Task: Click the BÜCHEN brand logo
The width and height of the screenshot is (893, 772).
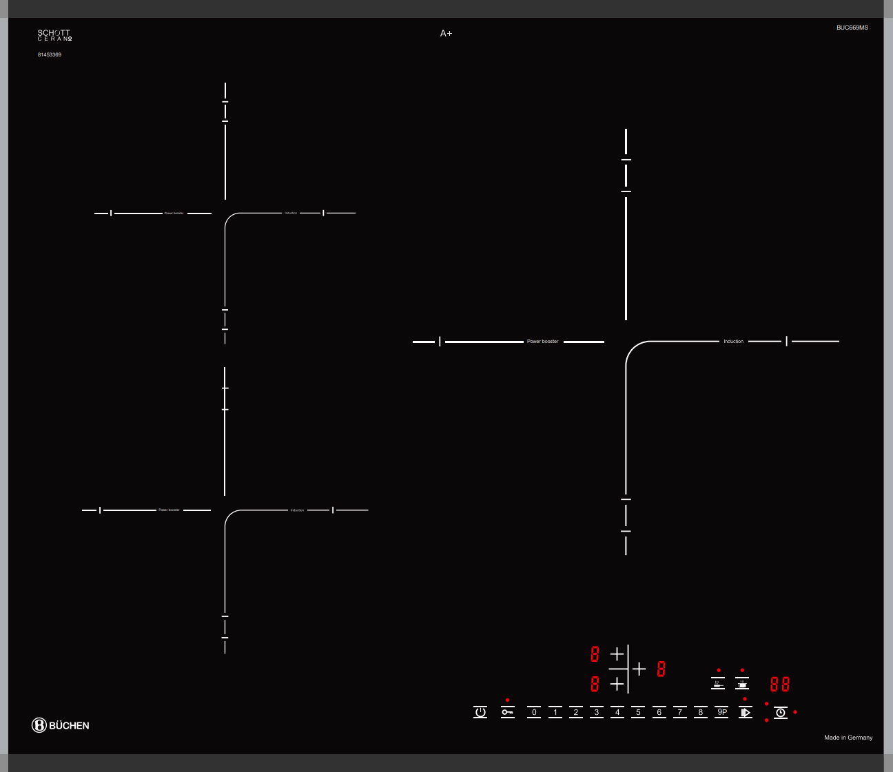Action: click(61, 725)
